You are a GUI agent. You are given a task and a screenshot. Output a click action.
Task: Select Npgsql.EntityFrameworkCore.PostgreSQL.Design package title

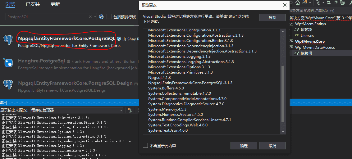(75, 83)
